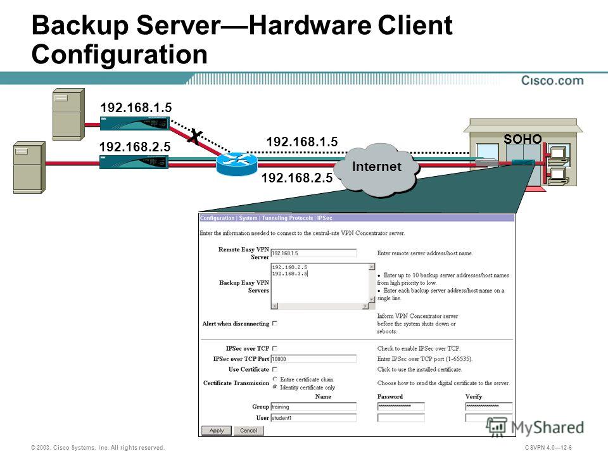Image resolution: width=608 pixels, height=456 pixels.
Task: Select the Identity certificate only radio button
Action: coord(275,387)
